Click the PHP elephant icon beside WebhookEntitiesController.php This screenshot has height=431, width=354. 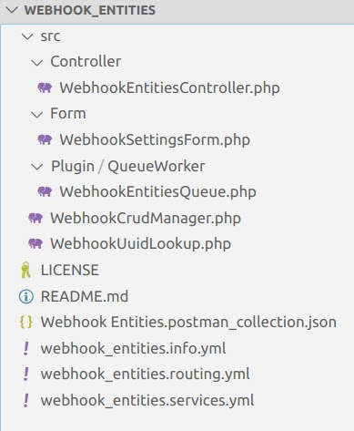pos(45,87)
